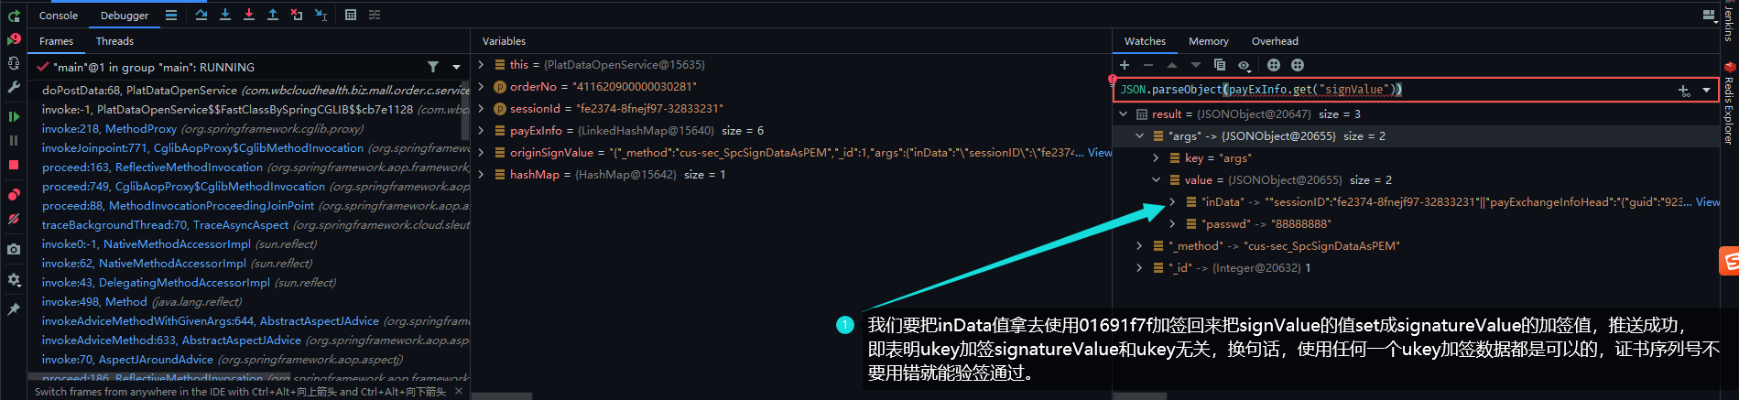Click View link for originSignValue
This screenshot has width=1739, height=400.
pyautogui.click(x=1099, y=153)
